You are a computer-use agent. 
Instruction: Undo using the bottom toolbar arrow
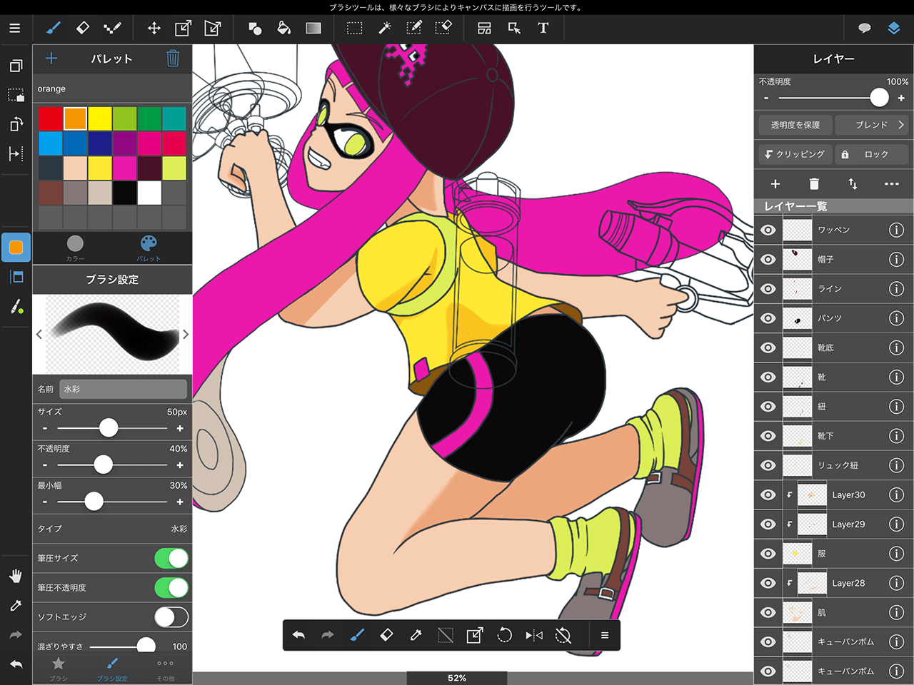click(x=299, y=634)
